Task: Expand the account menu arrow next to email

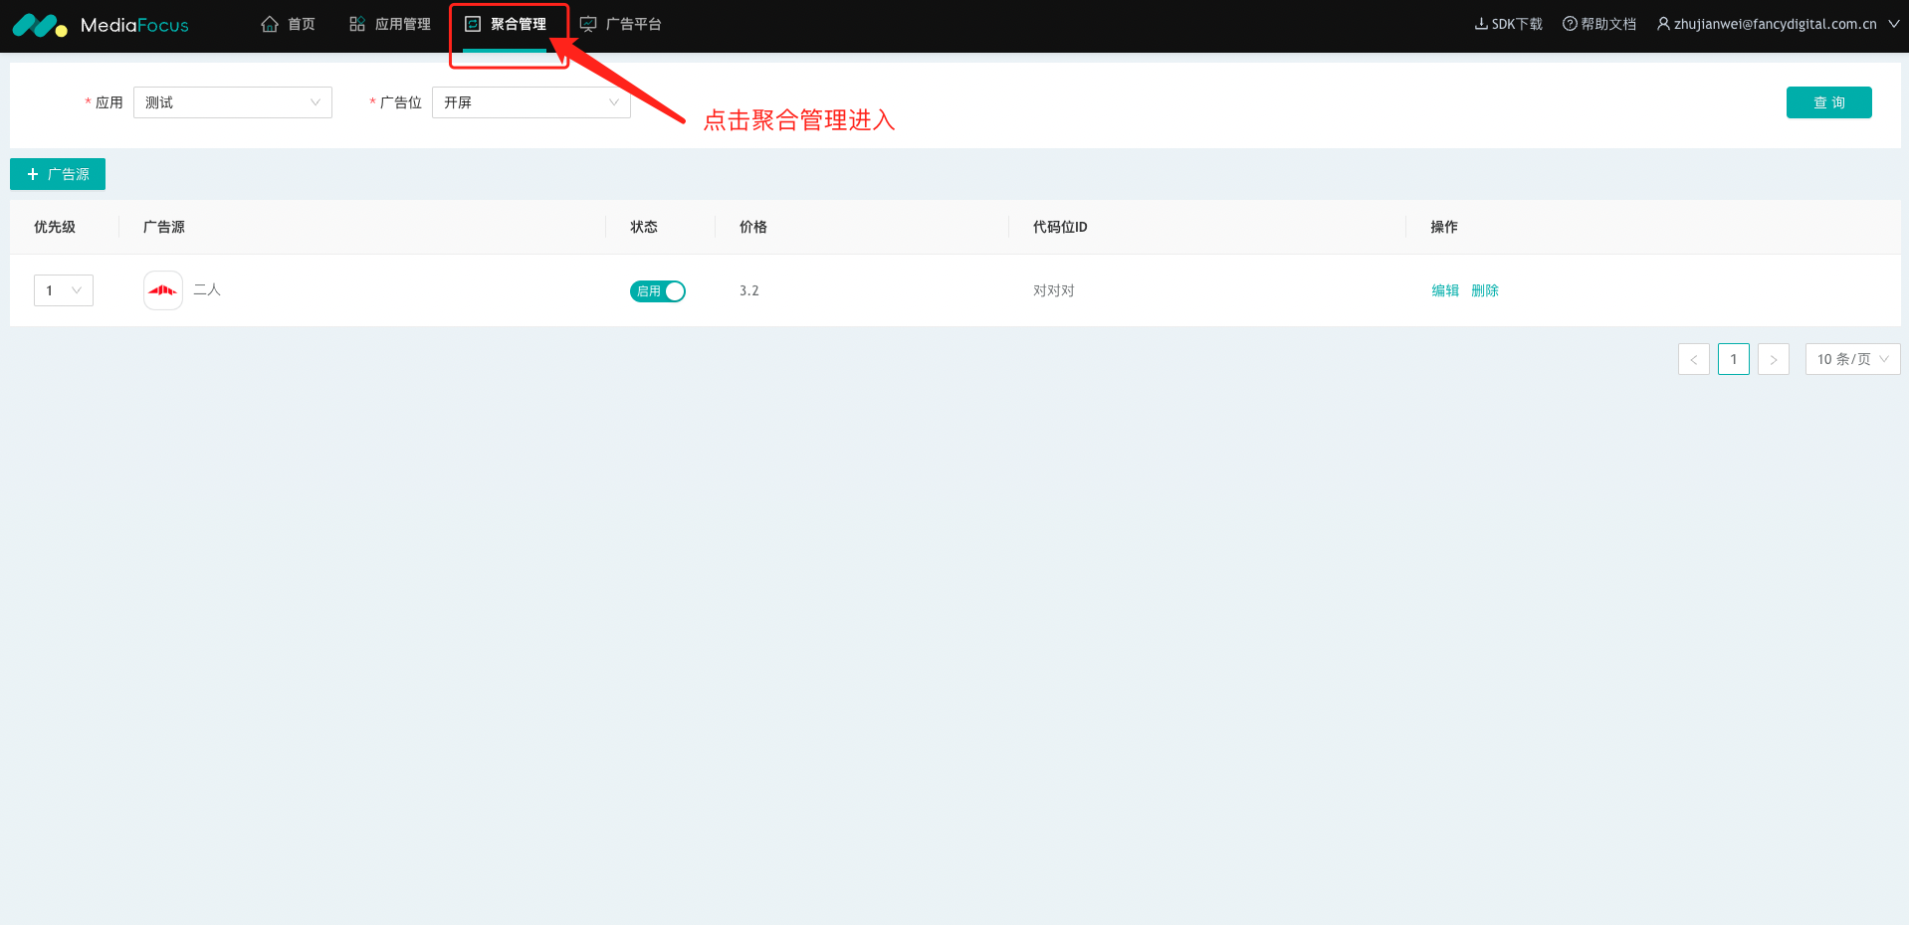Action: (x=1893, y=24)
